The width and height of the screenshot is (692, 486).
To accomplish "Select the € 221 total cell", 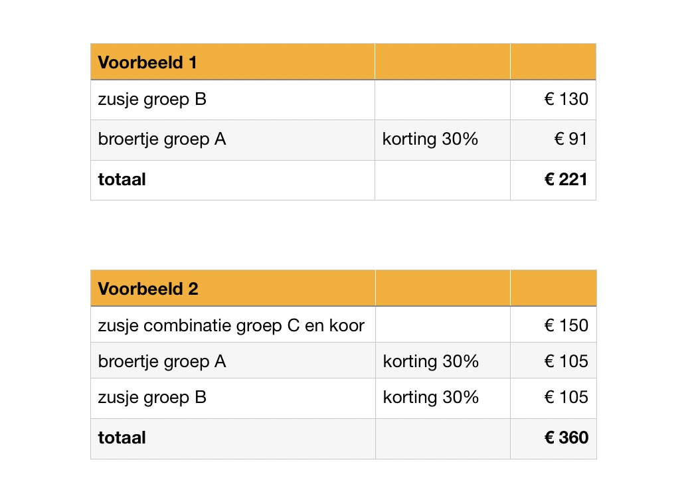I will [x=553, y=180].
